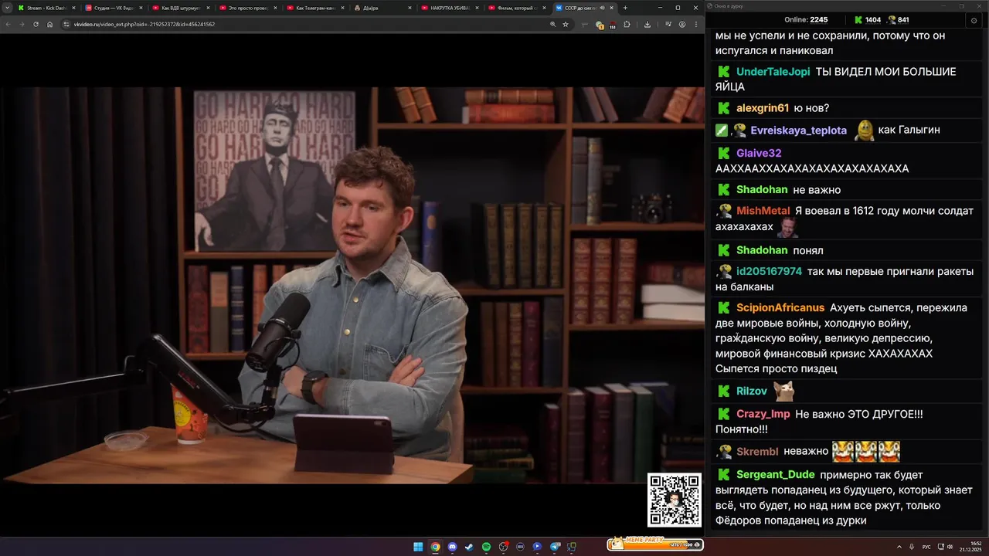
Task: Open UnderTaleJopi's chat profile
Action: tap(773, 72)
